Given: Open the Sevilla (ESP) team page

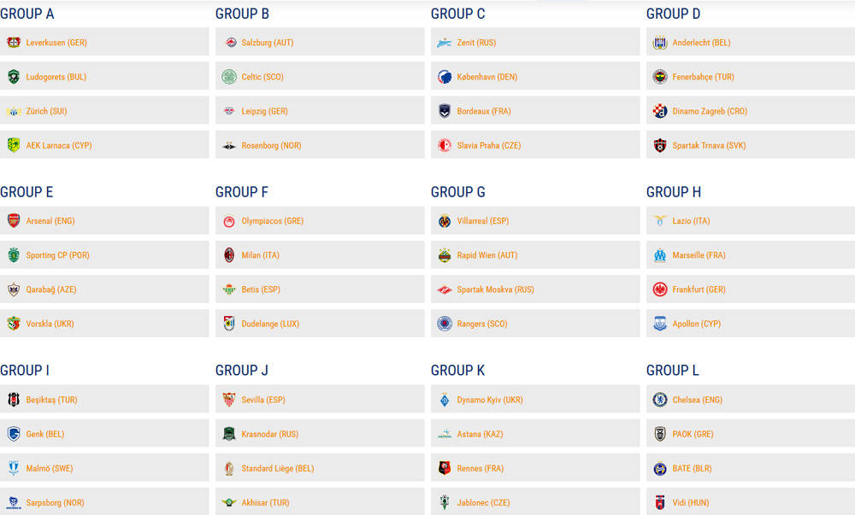Looking at the screenshot, I should click(263, 400).
